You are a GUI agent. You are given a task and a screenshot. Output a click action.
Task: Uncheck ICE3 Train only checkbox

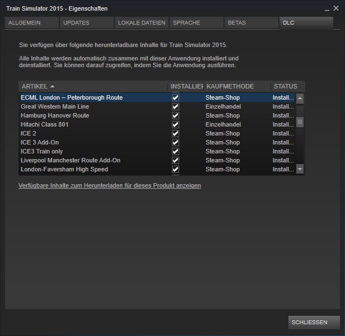coord(175,151)
